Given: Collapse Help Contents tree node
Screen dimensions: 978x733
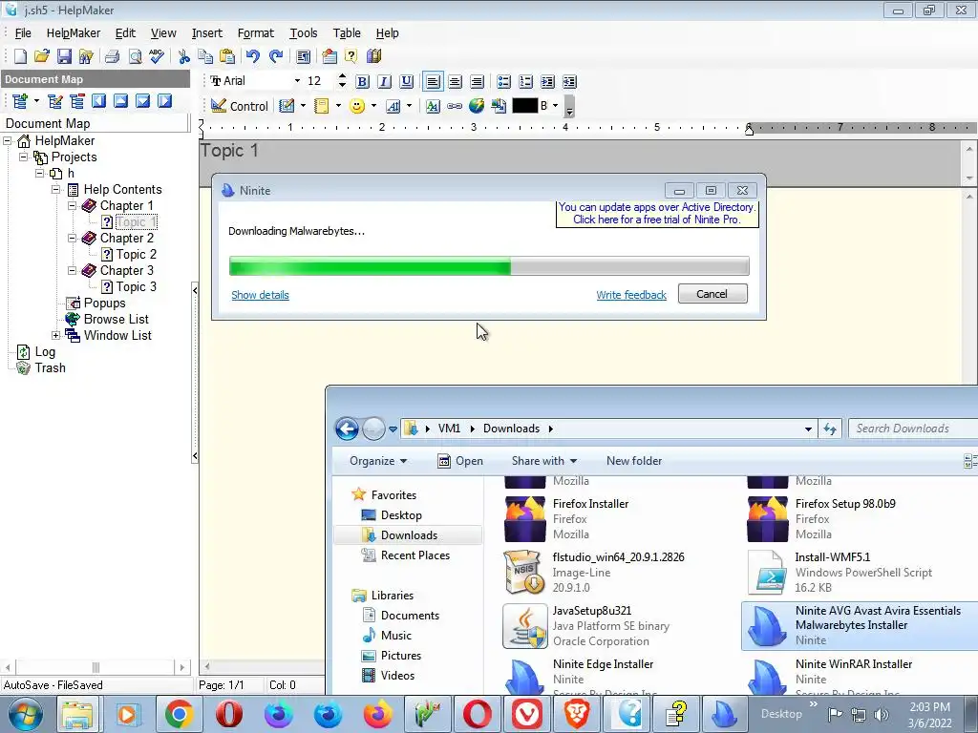Looking at the screenshot, I should coord(56,189).
